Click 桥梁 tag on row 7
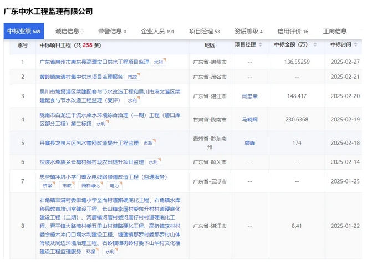The height and width of the screenshot is (270, 367). click(x=48, y=186)
